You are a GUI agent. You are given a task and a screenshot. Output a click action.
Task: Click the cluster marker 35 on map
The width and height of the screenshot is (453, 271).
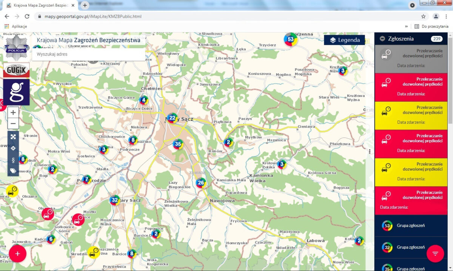click(178, 144)
